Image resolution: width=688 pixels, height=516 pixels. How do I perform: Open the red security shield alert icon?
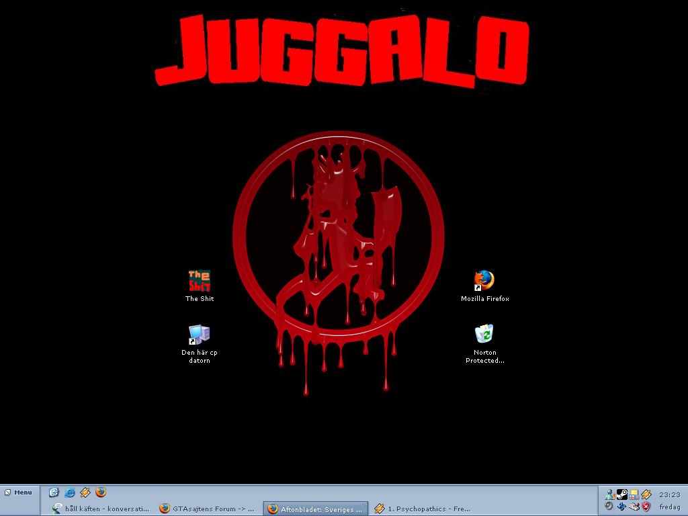tap(646, 507)
